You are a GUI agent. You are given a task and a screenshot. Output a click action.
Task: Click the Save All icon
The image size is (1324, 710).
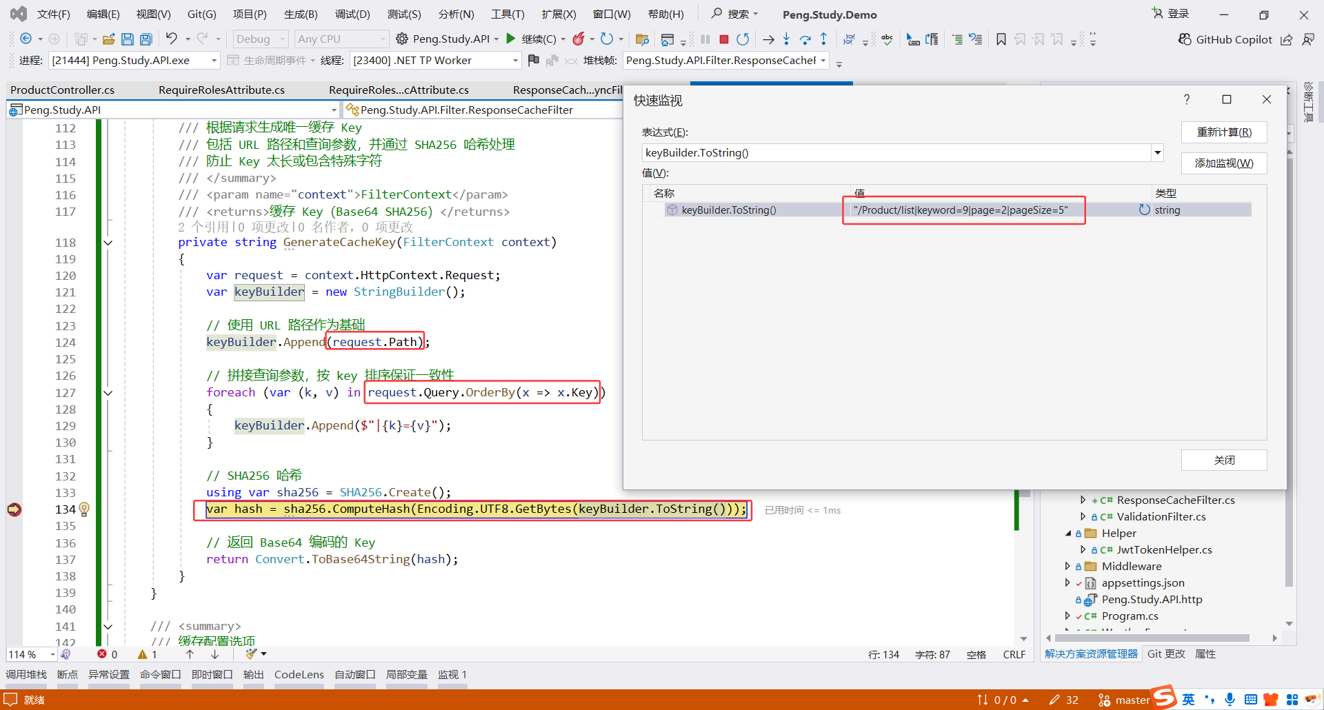[146, 39]
